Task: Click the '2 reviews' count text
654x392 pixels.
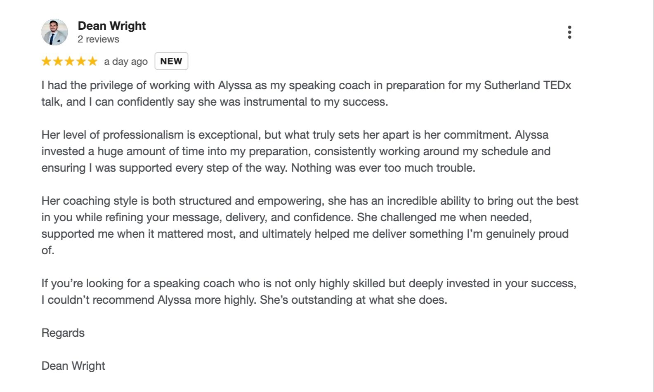Action: 98,39
